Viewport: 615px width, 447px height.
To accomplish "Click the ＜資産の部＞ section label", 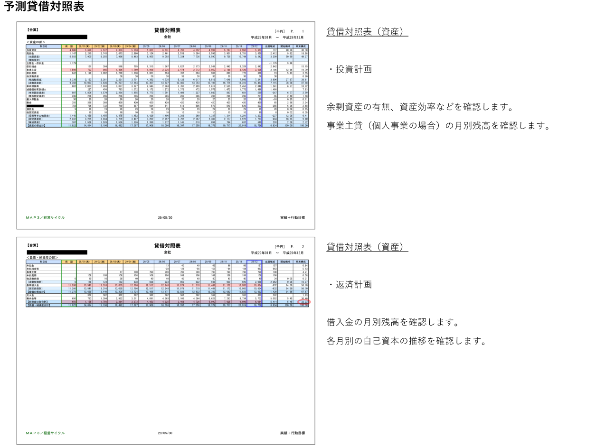I will pos(36,42).
